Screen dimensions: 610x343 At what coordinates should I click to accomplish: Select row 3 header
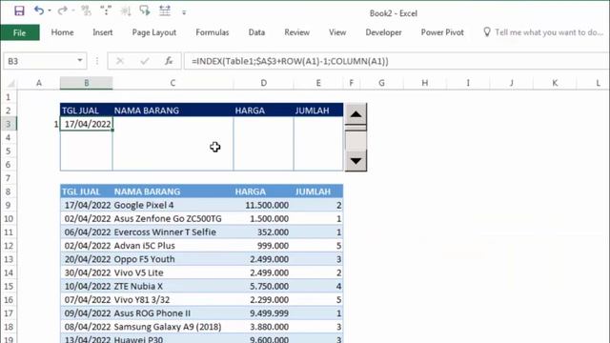[x=9, y=124]
